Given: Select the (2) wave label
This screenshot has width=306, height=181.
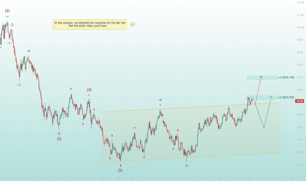Looking at the screenshot, I should [7, 11].
